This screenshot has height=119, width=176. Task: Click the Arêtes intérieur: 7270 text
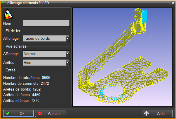pyautogui.click(x=21, y=101)
